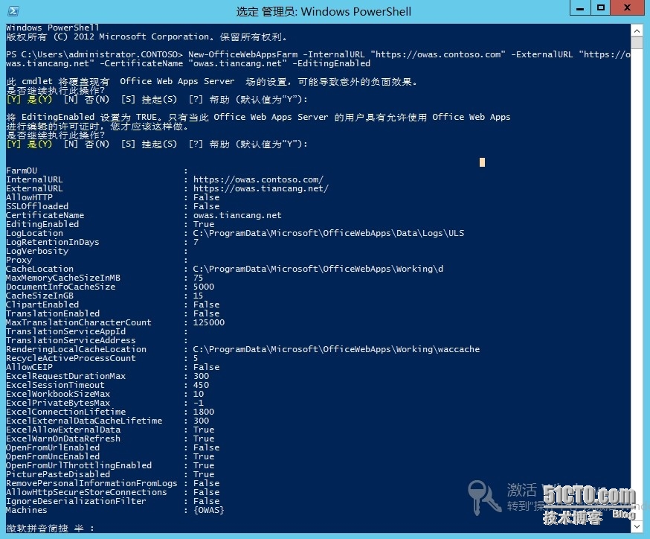
Task: Click the PicturePasteDisabled property name
Action: (x=58, y=474)
